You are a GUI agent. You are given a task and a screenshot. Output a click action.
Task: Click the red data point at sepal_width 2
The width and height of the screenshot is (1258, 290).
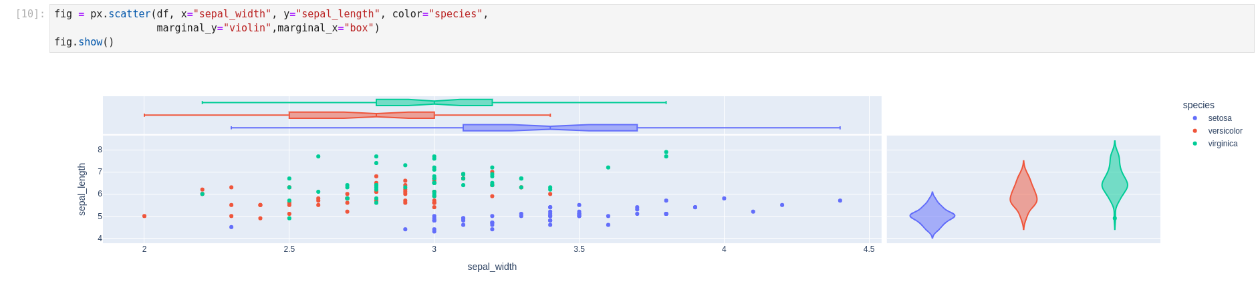(144, 216)
